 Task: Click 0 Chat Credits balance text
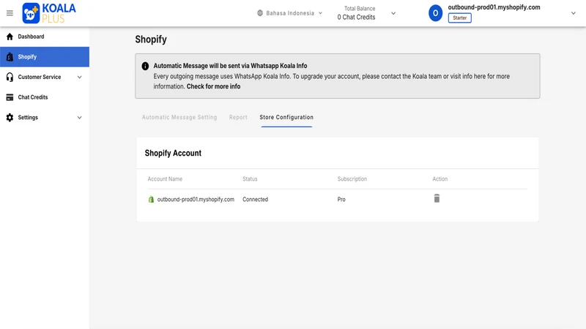[x=356, y=17]
